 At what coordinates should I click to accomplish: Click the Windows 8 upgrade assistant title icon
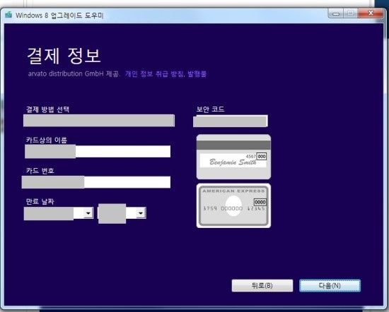coord(8,15)
